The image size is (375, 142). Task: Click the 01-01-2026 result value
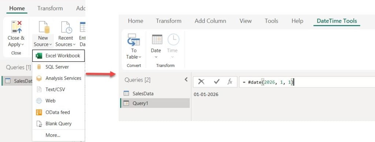pyautogui.click(x=206, y=94)
